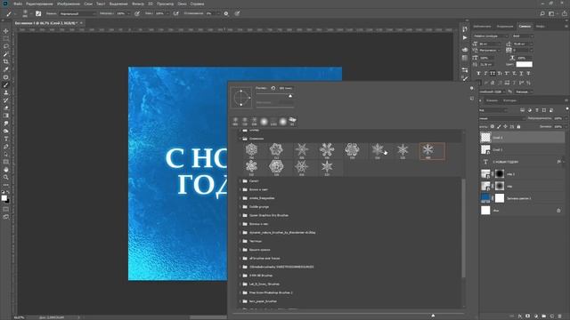This screenshot has width=570, height=320.
Task: Select the Hand tool
Action: [x=6, y=170]
